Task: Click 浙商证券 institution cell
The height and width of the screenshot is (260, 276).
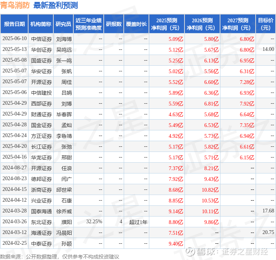Action: [41, 190]
